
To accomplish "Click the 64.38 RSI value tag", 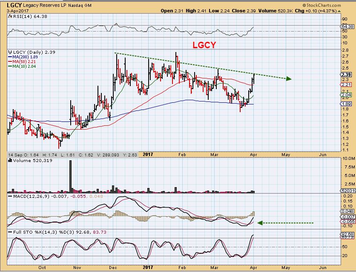I will pos(347,26).
